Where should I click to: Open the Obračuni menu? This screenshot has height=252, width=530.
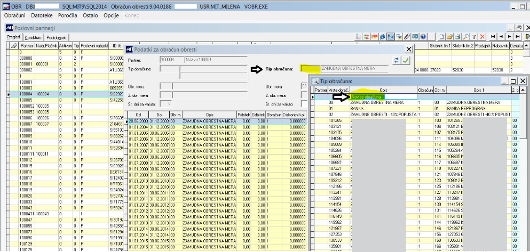tap(15, 16)
